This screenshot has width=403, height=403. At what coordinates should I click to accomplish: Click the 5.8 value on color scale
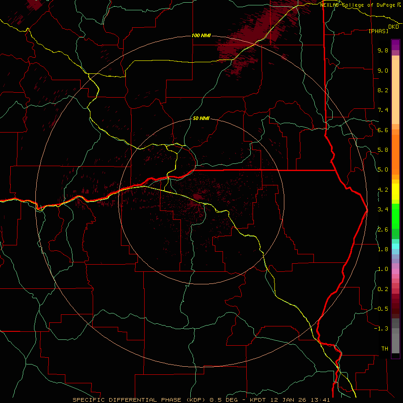[x=383, y=150]
